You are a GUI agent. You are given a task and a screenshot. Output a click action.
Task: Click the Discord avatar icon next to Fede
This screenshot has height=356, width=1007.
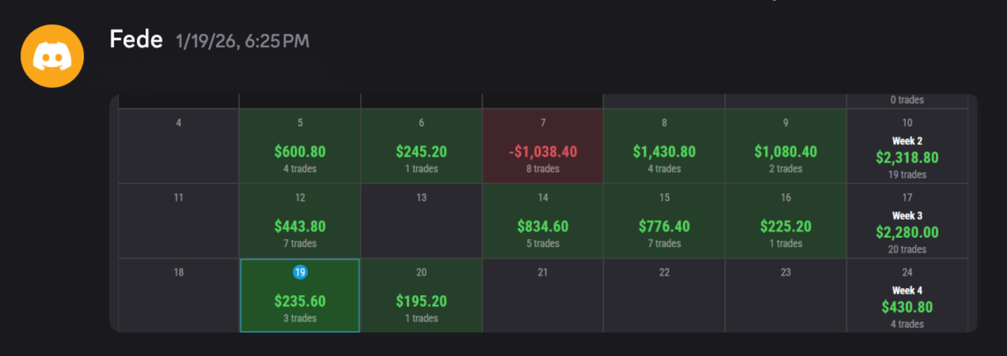pos(52,55)
